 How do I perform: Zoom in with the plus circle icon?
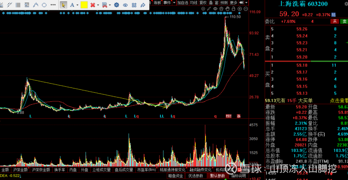[x=240, y=9]
